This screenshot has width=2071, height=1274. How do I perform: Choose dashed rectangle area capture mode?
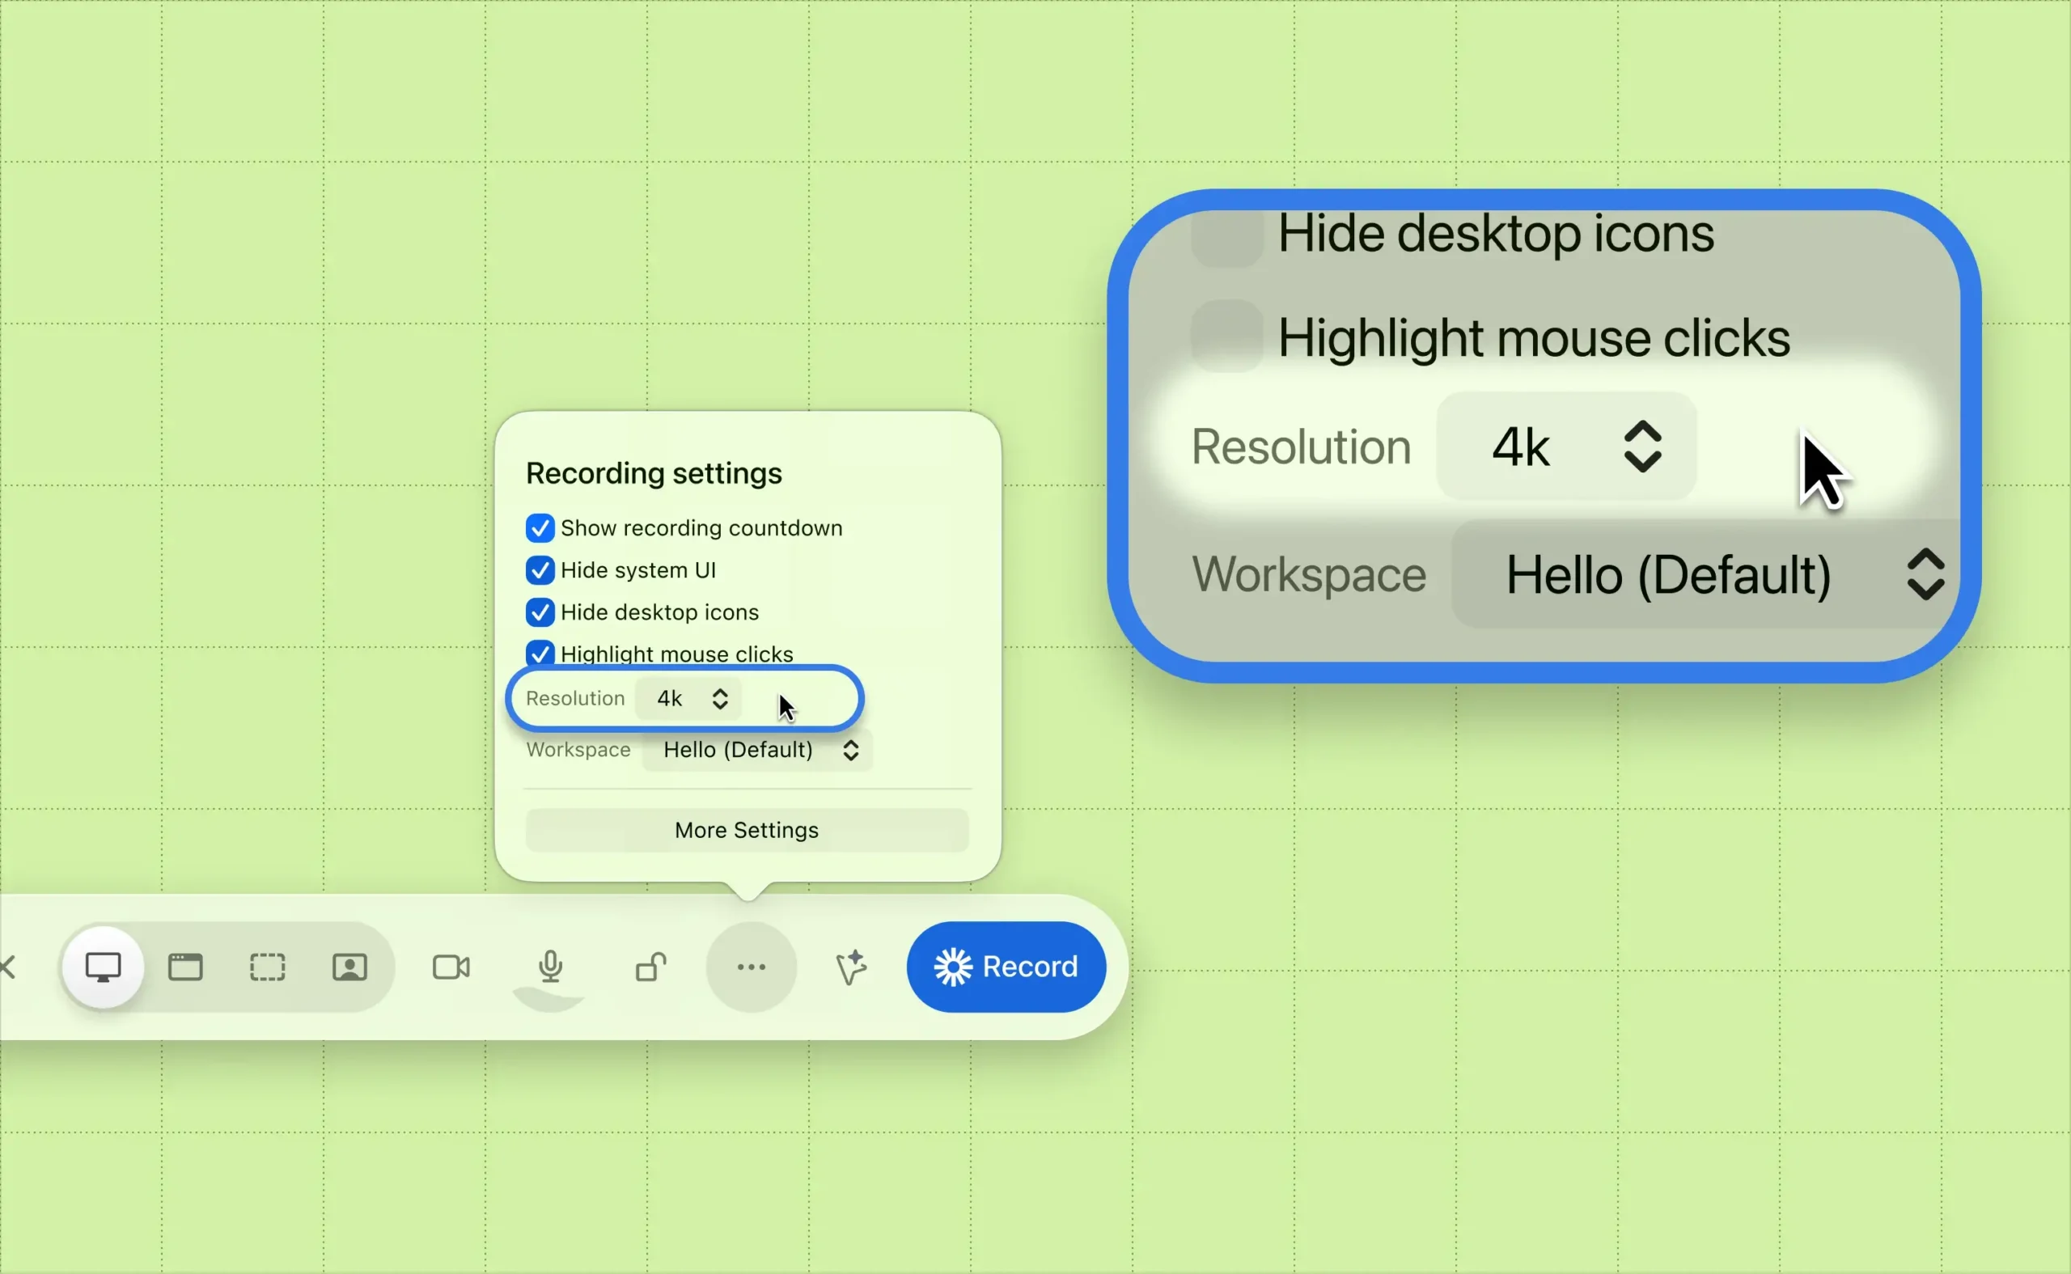[267, 967]
